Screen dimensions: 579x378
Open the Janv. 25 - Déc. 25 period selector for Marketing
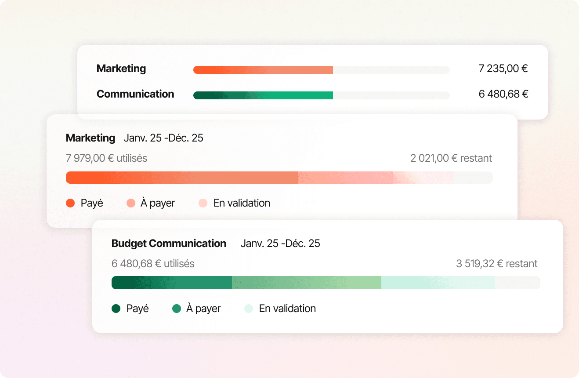tap(163, 138)
